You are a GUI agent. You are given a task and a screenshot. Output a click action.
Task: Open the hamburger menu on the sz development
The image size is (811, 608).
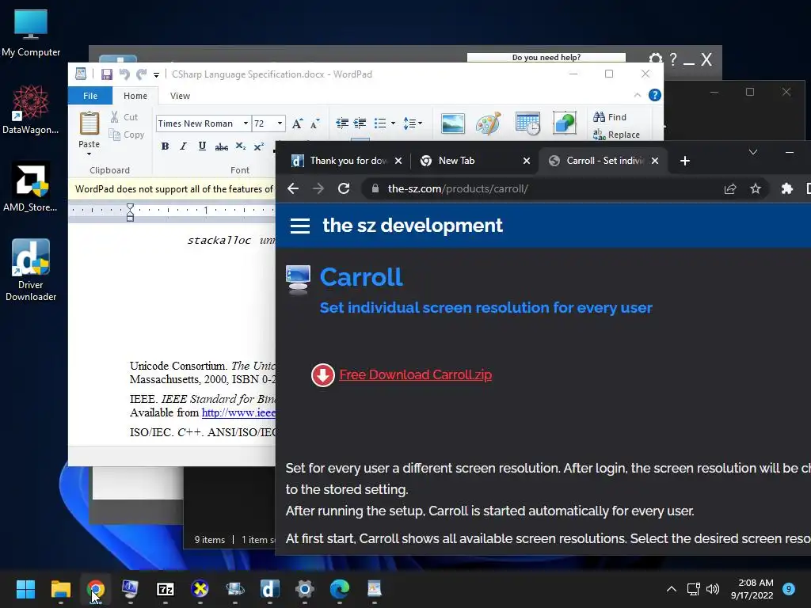tap(300, 226)
